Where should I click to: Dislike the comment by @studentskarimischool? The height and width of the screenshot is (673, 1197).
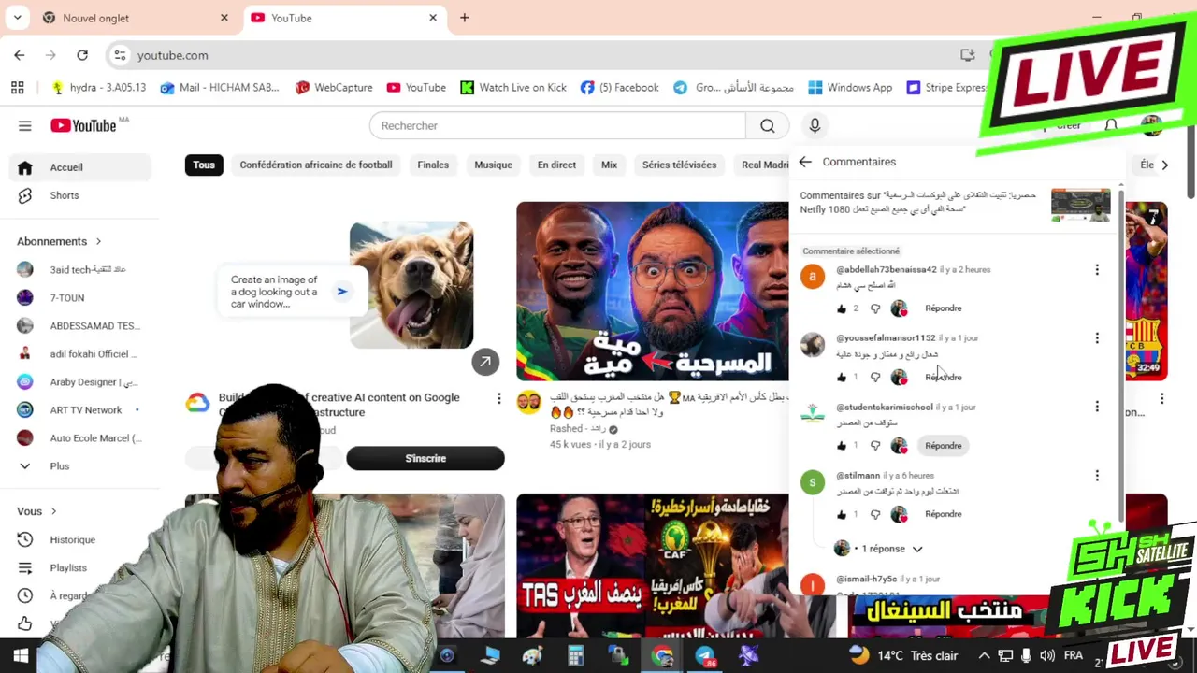[875, 446]
